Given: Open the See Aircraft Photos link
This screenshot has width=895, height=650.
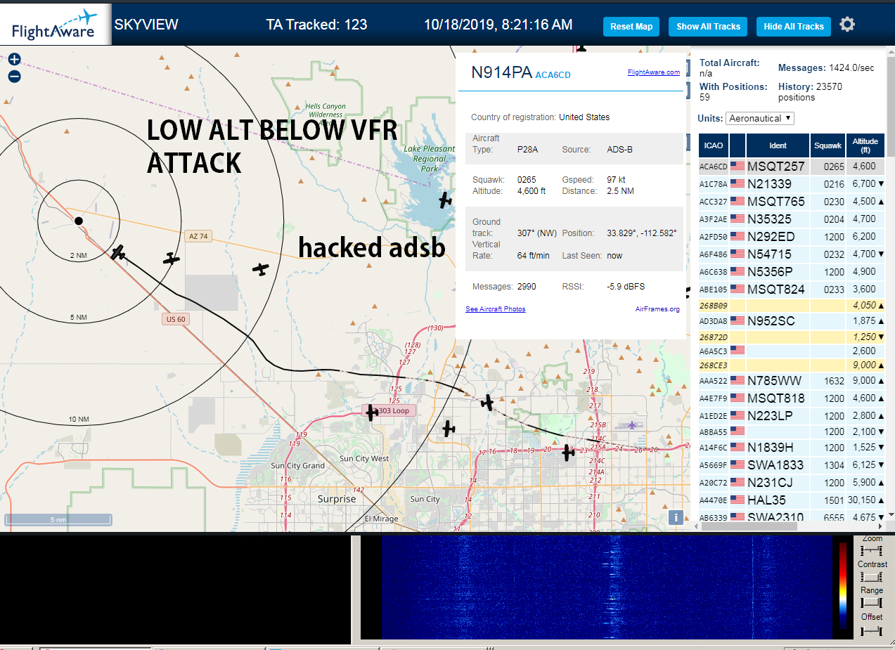Looking at the screenshot, I should click(495, 309).
